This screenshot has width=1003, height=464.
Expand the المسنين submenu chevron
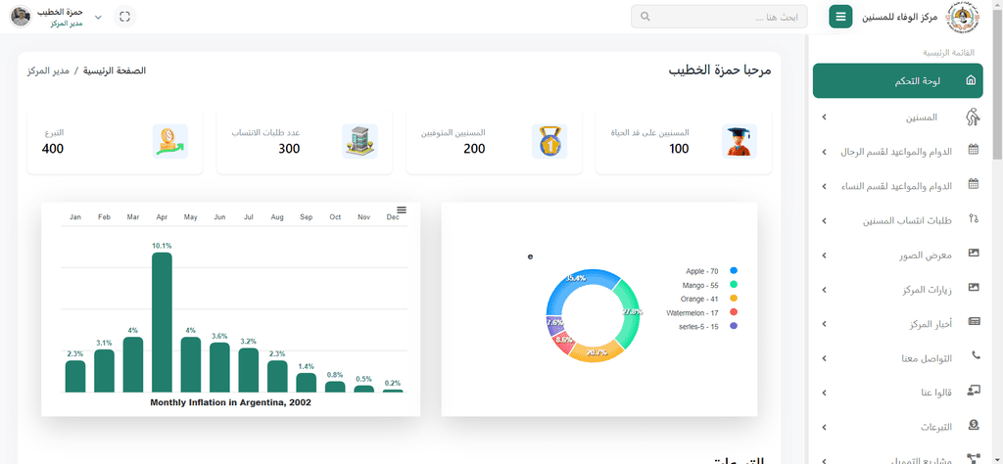(824, 117)
